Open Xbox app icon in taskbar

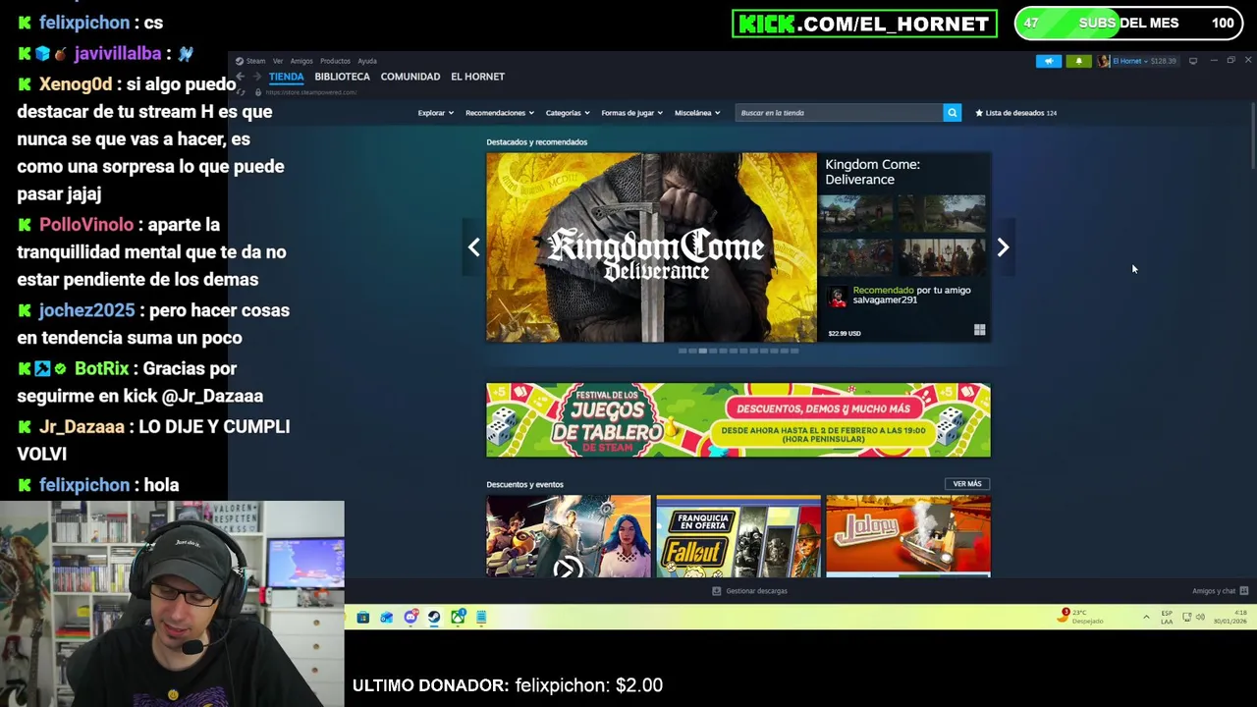pos(458,617)
